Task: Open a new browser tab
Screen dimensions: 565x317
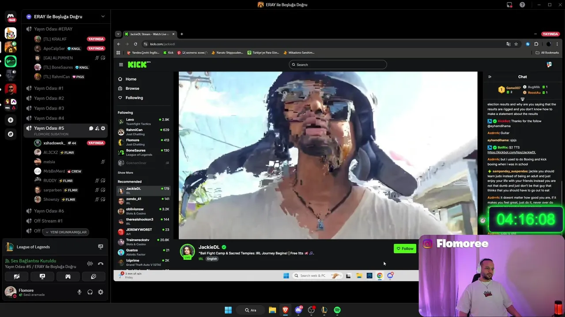Action: click(x=181, y=34)
